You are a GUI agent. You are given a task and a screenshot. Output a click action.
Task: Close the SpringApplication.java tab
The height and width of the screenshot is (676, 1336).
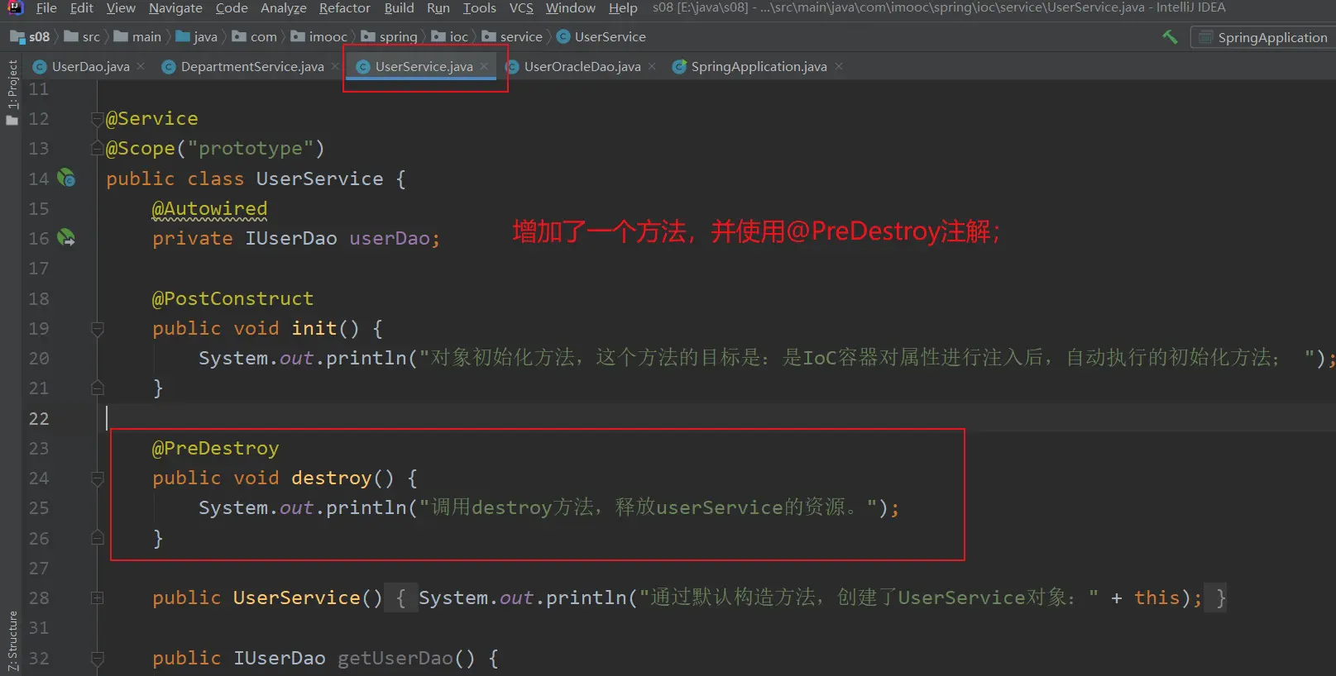pos(839,66)
